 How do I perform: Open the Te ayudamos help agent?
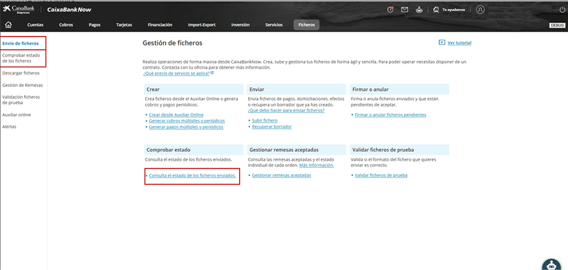coord(450,10)
